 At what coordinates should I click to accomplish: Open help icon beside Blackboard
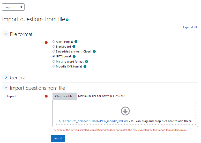[x=74, y=47]
